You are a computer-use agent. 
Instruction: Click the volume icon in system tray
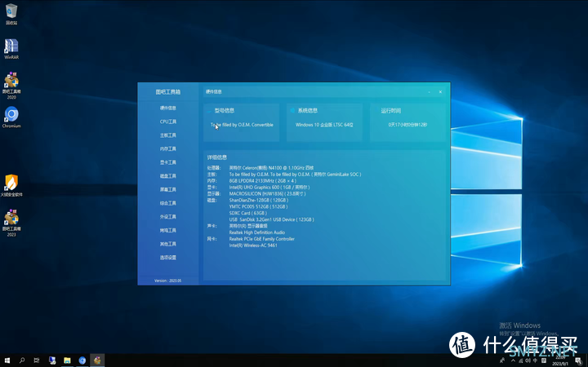pos(528,360)
